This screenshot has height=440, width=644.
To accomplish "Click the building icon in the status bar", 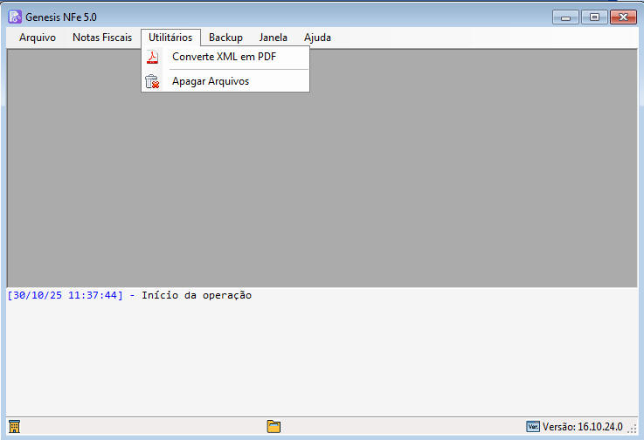I will [14, 427].
